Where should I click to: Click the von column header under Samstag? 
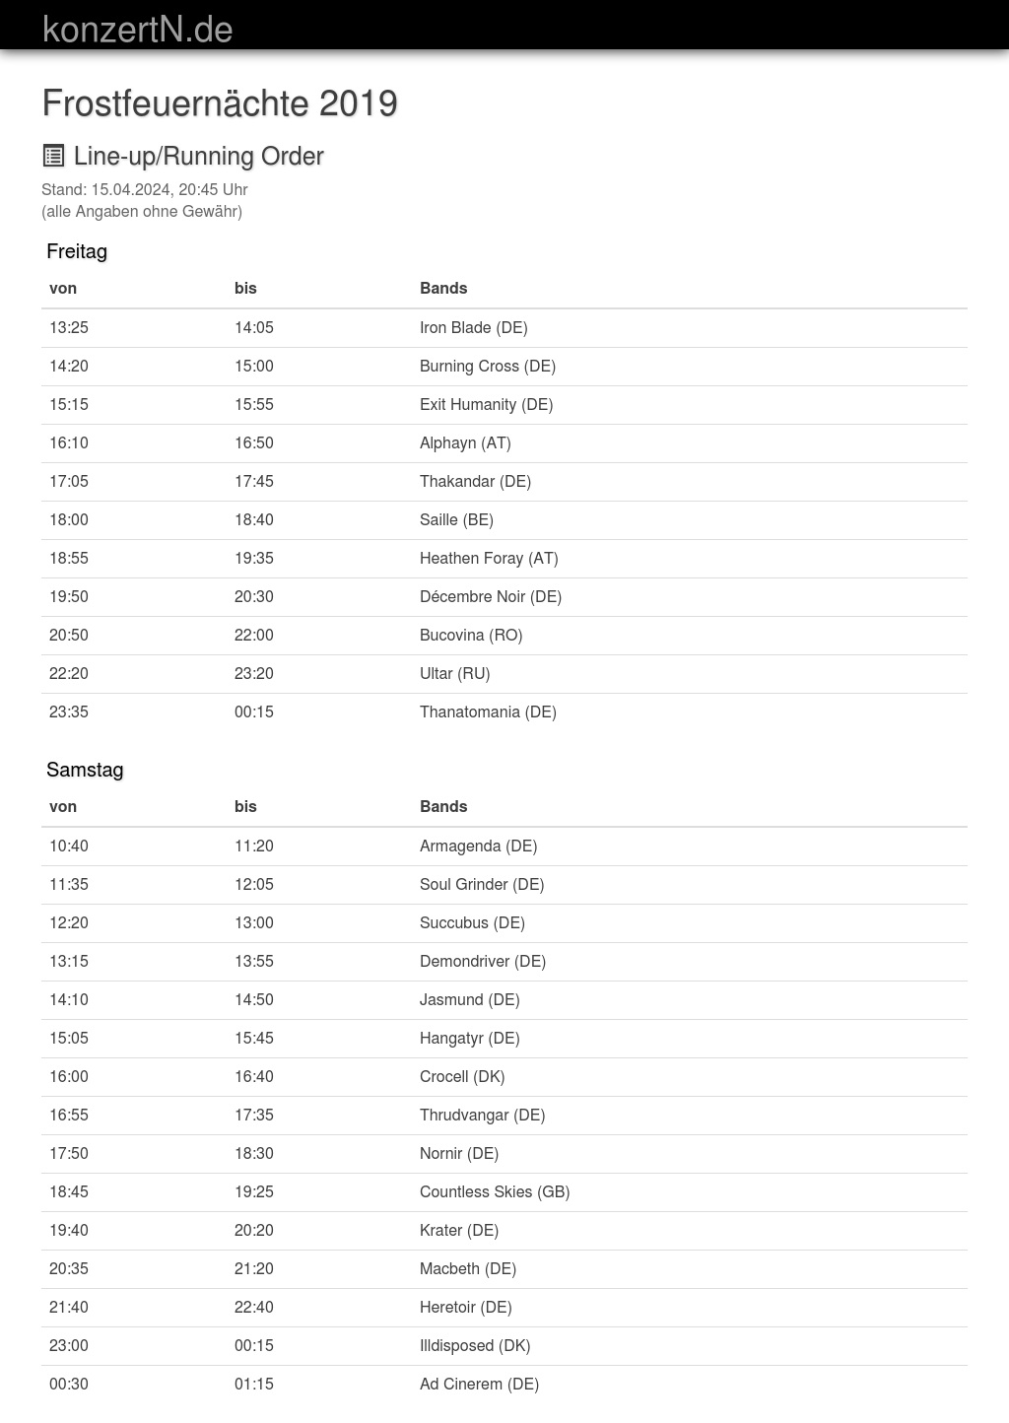tap(63, 806)
